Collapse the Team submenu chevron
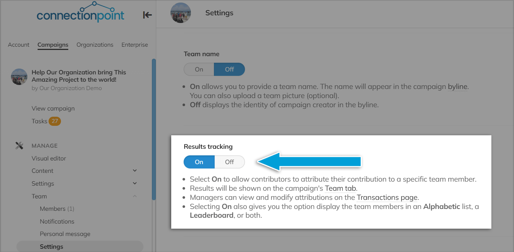514x252 pixels. (135, 196)
